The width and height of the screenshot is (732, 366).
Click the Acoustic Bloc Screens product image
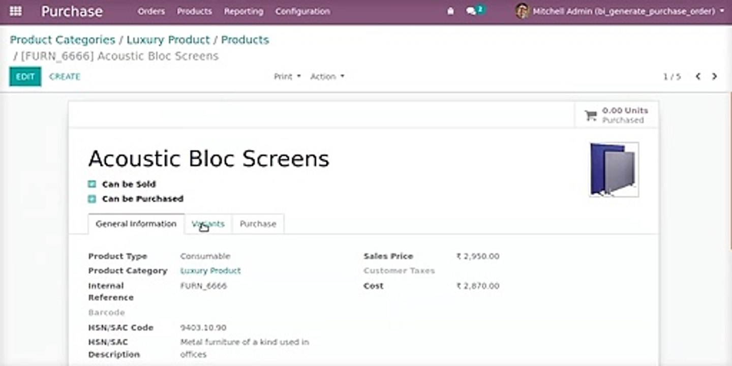[x=614, y=169]
